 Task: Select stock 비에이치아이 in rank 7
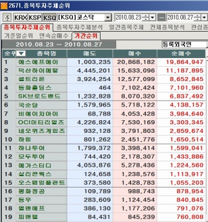pos(38,114)
